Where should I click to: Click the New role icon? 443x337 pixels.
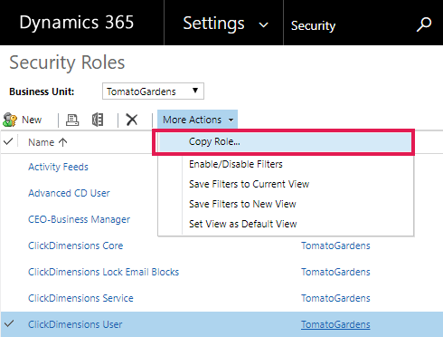pos(10,120)
